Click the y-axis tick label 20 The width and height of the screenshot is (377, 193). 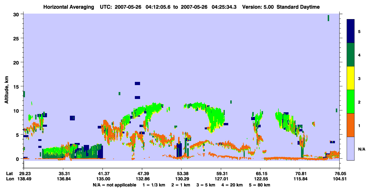click(17, 63)
